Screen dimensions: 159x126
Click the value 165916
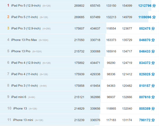click(x=111, y=52)
